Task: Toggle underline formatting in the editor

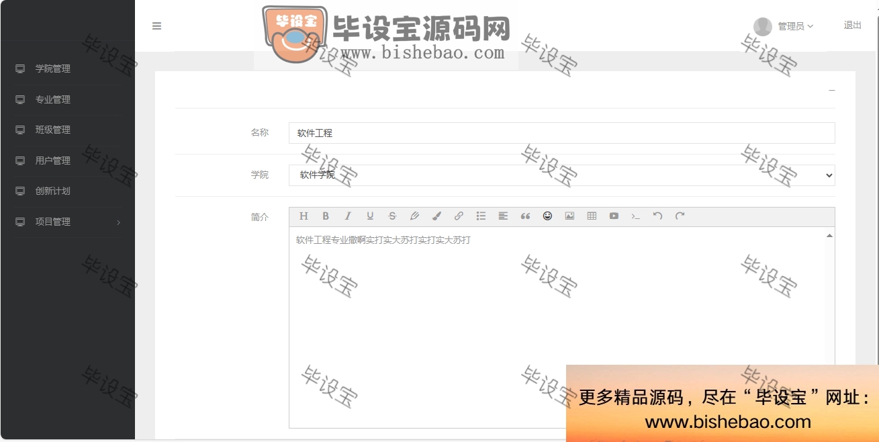Action: click(x=370, y=216)
